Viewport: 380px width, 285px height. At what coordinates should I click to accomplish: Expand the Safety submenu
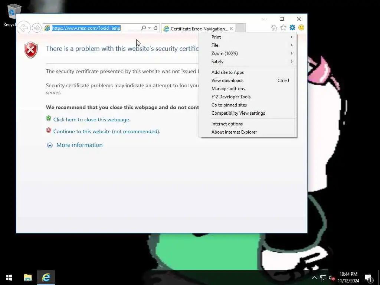point(248,62)
